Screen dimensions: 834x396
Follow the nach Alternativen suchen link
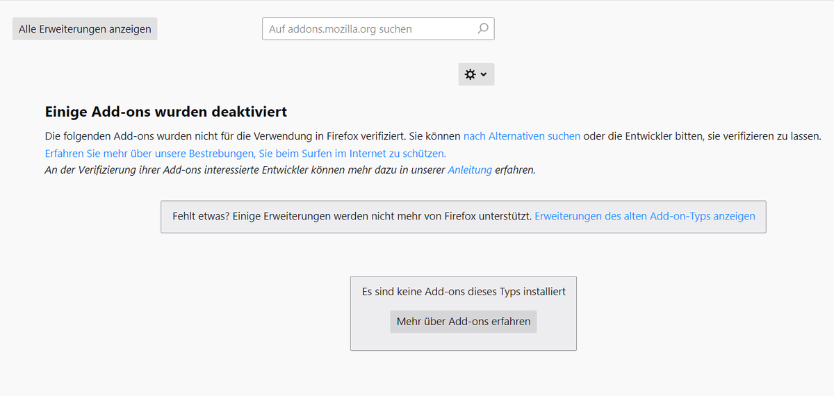[522, 136]
